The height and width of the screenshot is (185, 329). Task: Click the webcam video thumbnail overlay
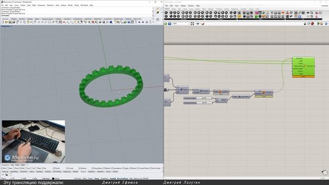(x=33, y=142)
